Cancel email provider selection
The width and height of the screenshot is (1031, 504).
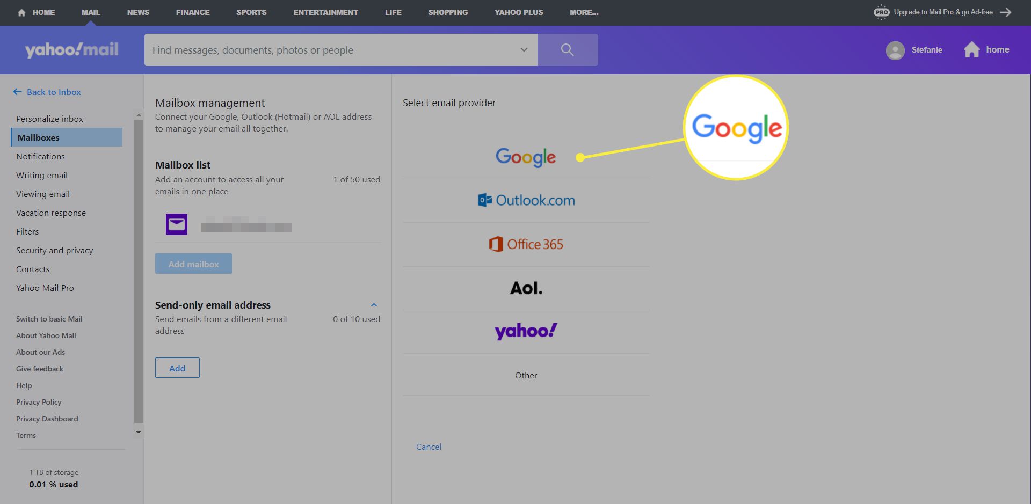(429, 447)
